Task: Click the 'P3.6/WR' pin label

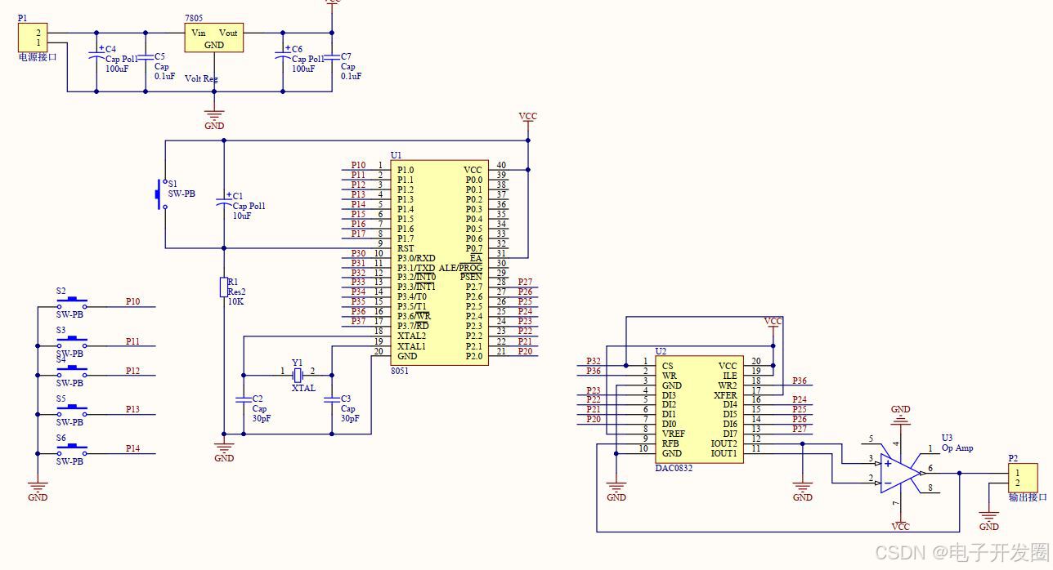Action: 414,316
